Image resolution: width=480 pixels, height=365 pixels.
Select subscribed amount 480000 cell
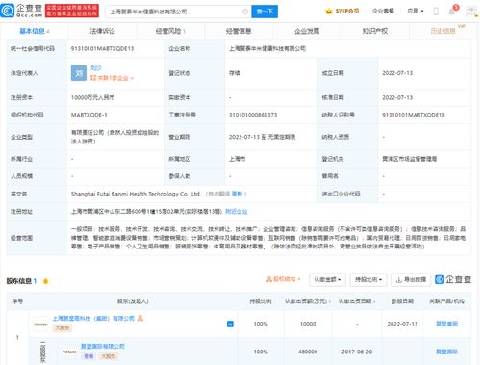point(308,352)
